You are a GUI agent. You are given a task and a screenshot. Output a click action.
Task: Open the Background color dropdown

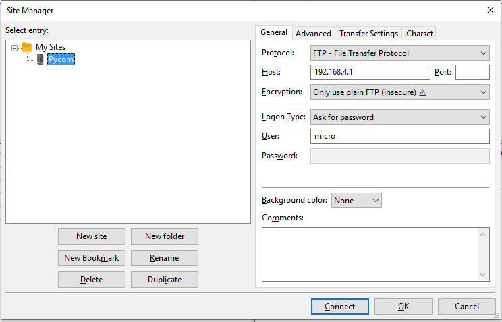click(x=356, y=201)
